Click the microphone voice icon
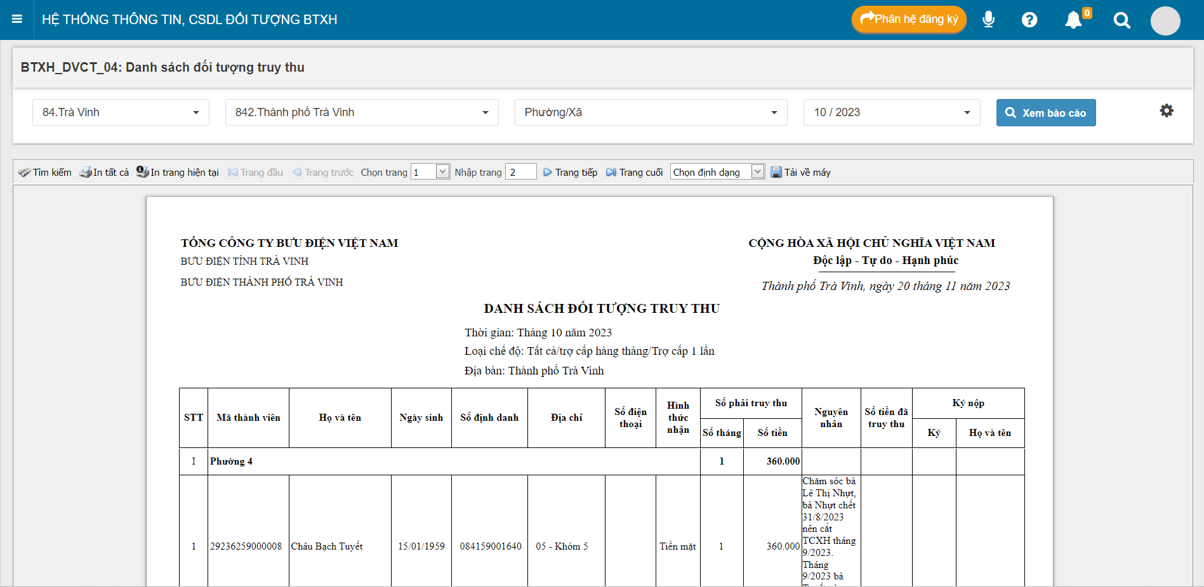Image resolution: width=1204 pixels, height=587 pixels. (x=988, y=20)
